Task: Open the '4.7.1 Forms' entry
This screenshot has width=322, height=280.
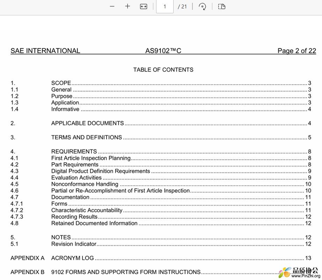Action: 161,204
